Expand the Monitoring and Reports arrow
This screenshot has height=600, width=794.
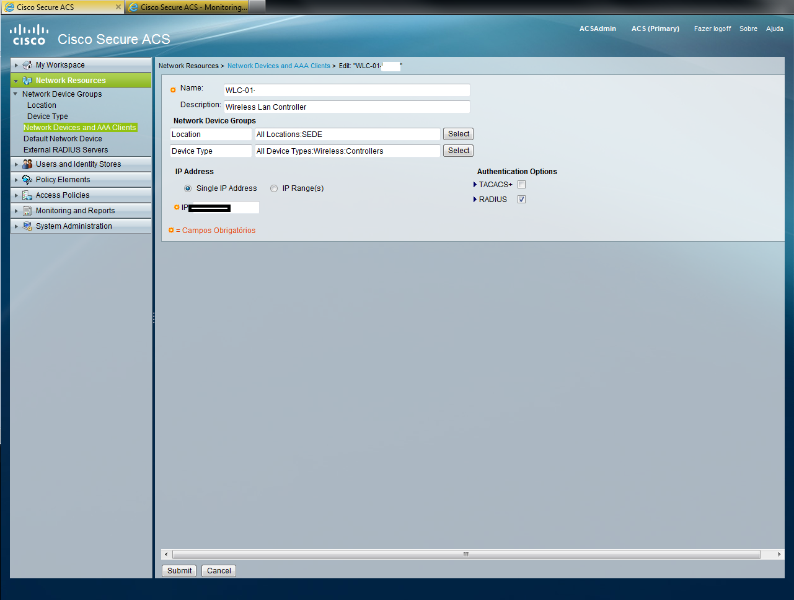pos(16,211)
